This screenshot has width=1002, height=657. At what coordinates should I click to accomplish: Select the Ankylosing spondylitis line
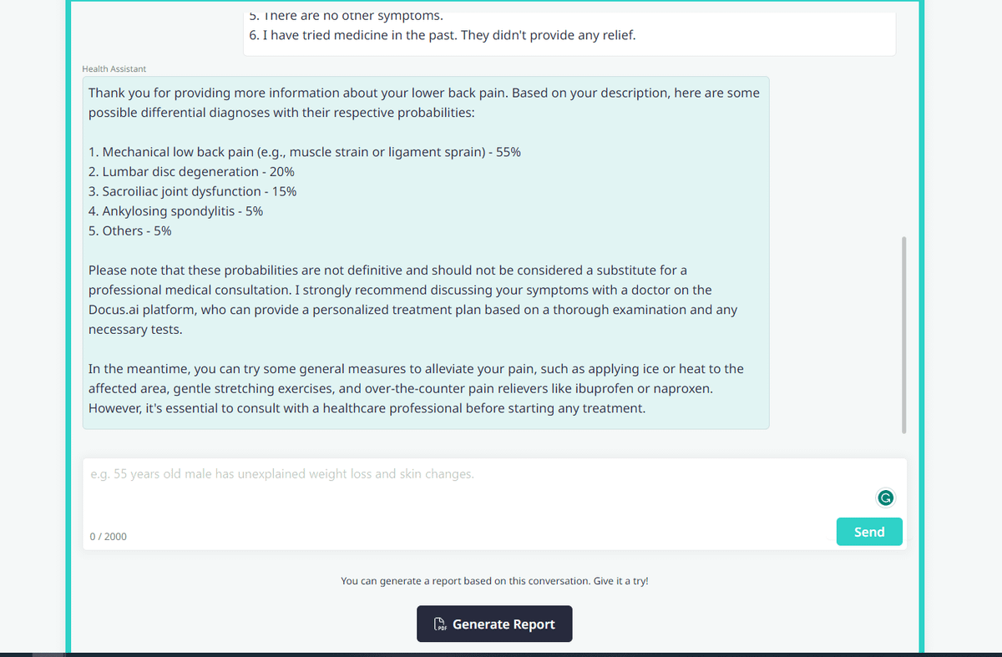(175, 211)
